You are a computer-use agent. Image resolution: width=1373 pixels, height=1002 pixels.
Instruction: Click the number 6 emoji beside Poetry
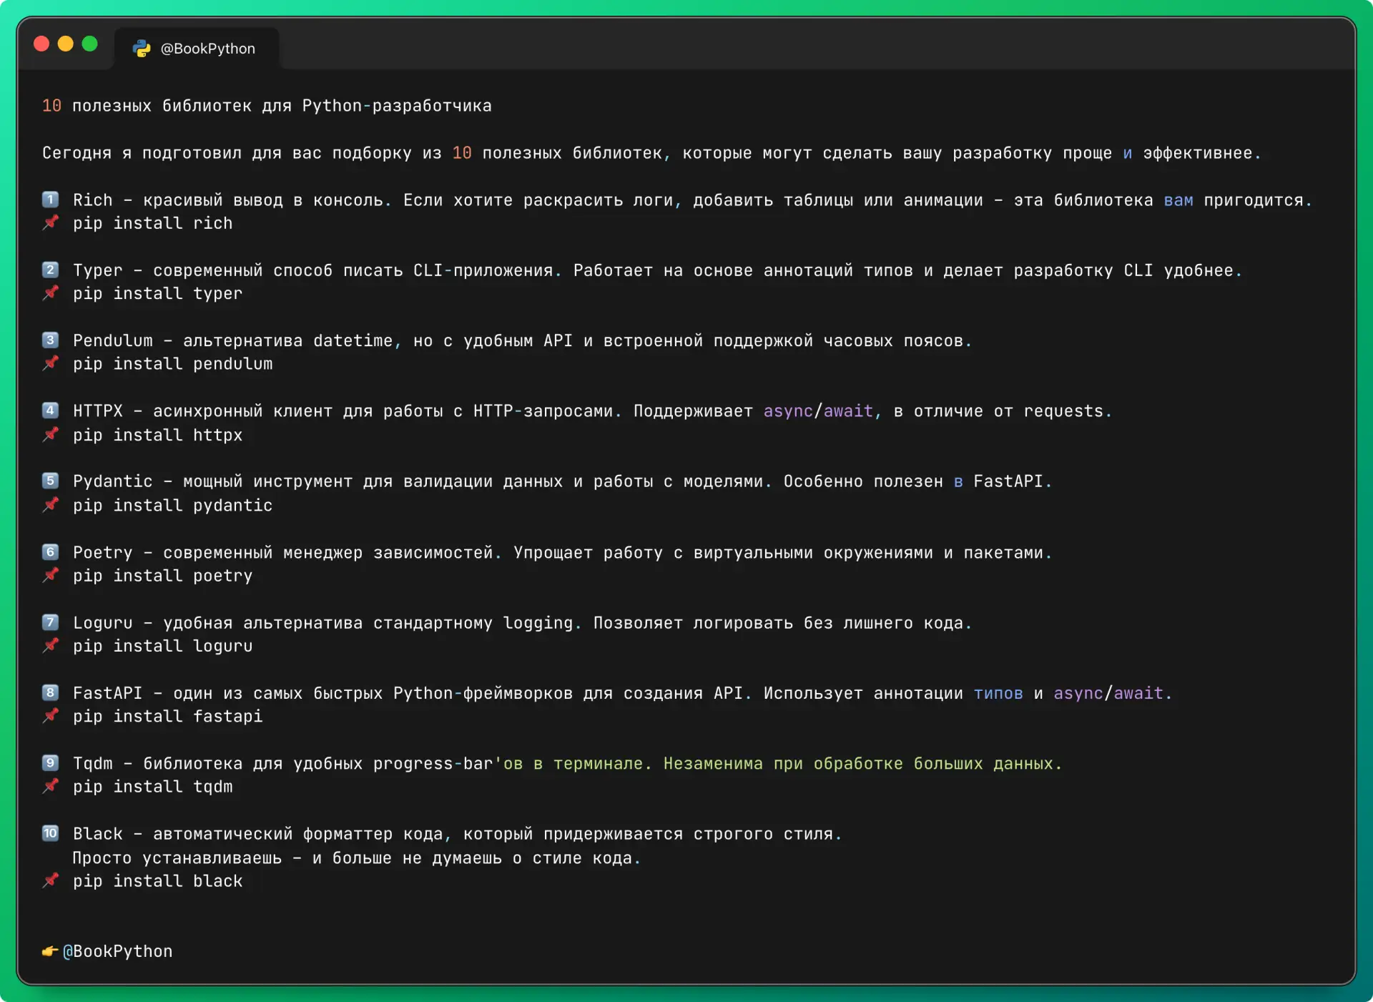click(50, 551)
